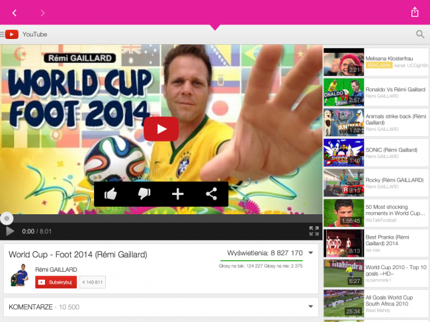The width and height of the screenshot is (430, 322).
Task: Open World Cup 2010 Top 10 goals thumbnail
Action: click(344, 273)
